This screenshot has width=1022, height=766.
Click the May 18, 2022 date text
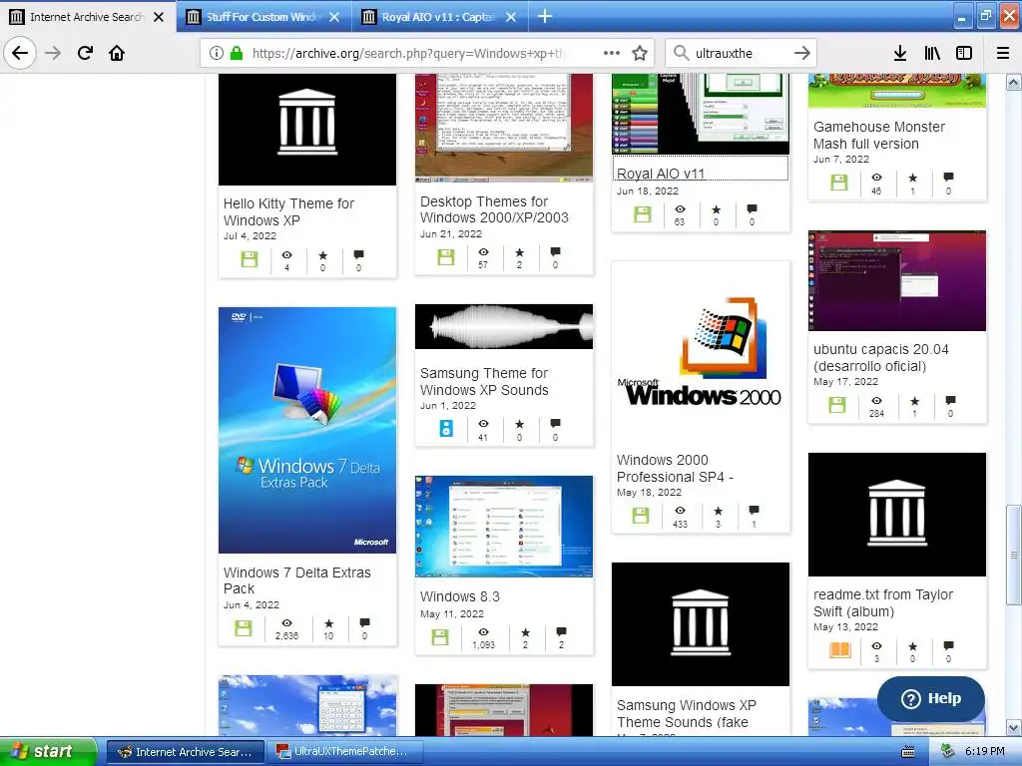[x=649, y=492]
